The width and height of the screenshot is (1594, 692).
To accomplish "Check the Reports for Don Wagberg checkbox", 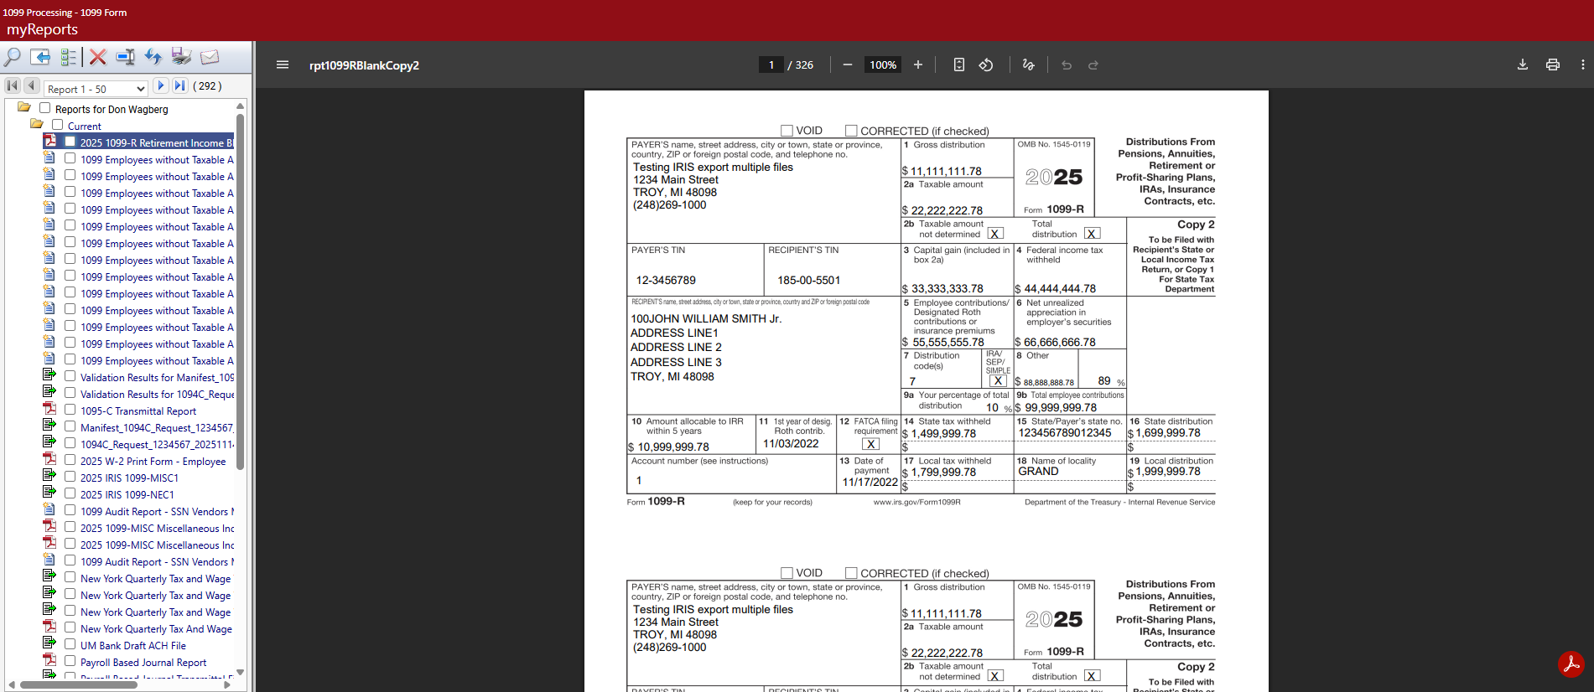I will pyautogui.click(x=45, y=108).
